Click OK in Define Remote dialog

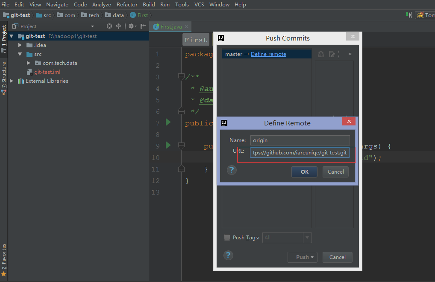304,172
